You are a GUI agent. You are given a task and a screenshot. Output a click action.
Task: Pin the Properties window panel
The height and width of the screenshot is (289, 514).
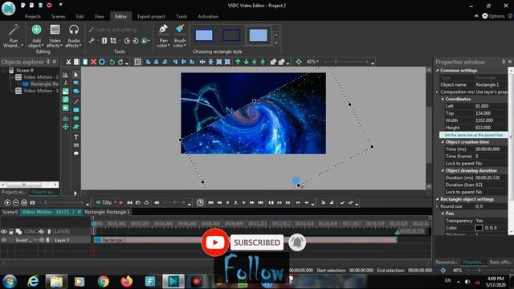pos(504,62)
